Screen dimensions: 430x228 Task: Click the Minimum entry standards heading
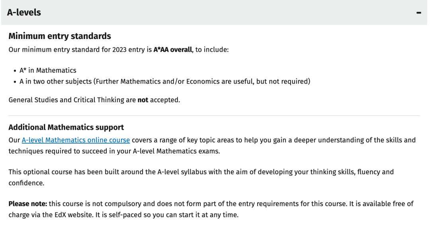coord(60,36)
